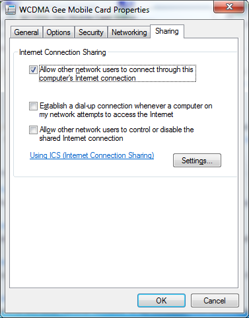Click the Internet Connection Sharing group heading
The width and height of the screenshot is (249, 318).
click(63, 52)
